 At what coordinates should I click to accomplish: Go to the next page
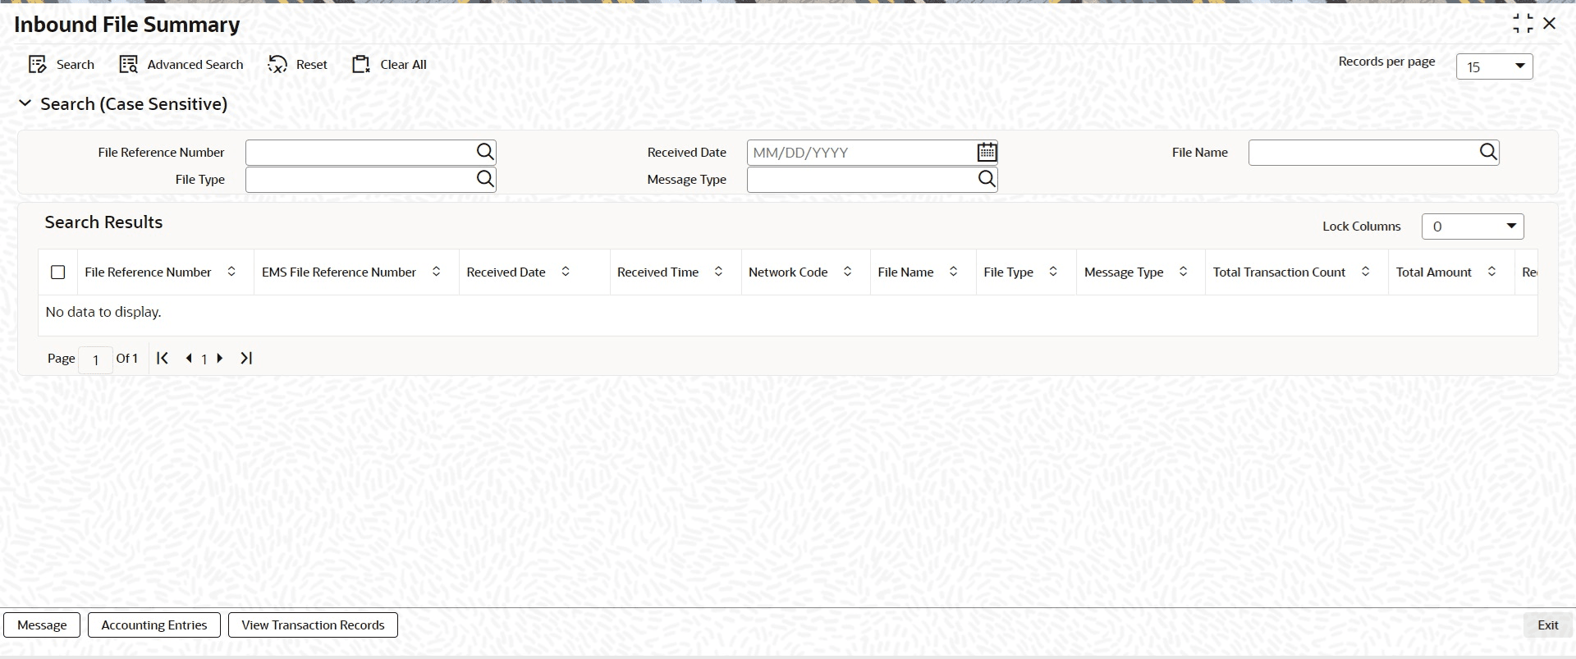point(220,358)
